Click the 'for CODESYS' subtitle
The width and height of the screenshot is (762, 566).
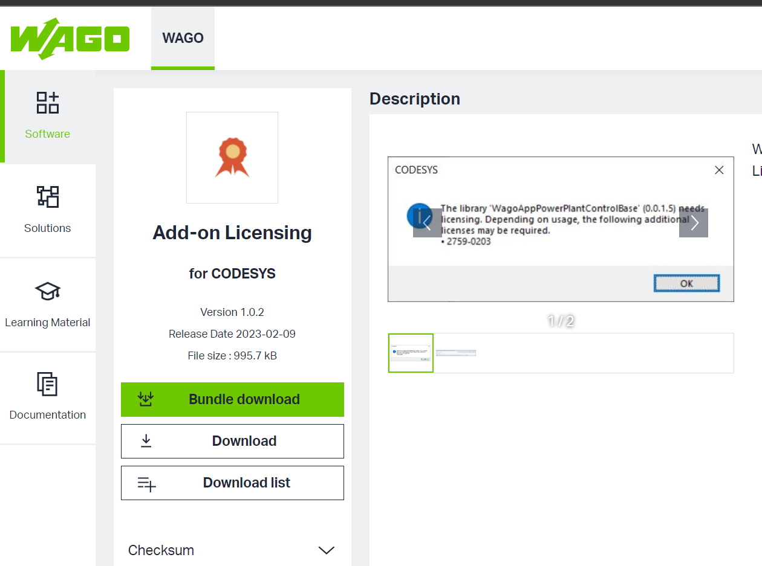pyautogui.click(x=232, y=274)
